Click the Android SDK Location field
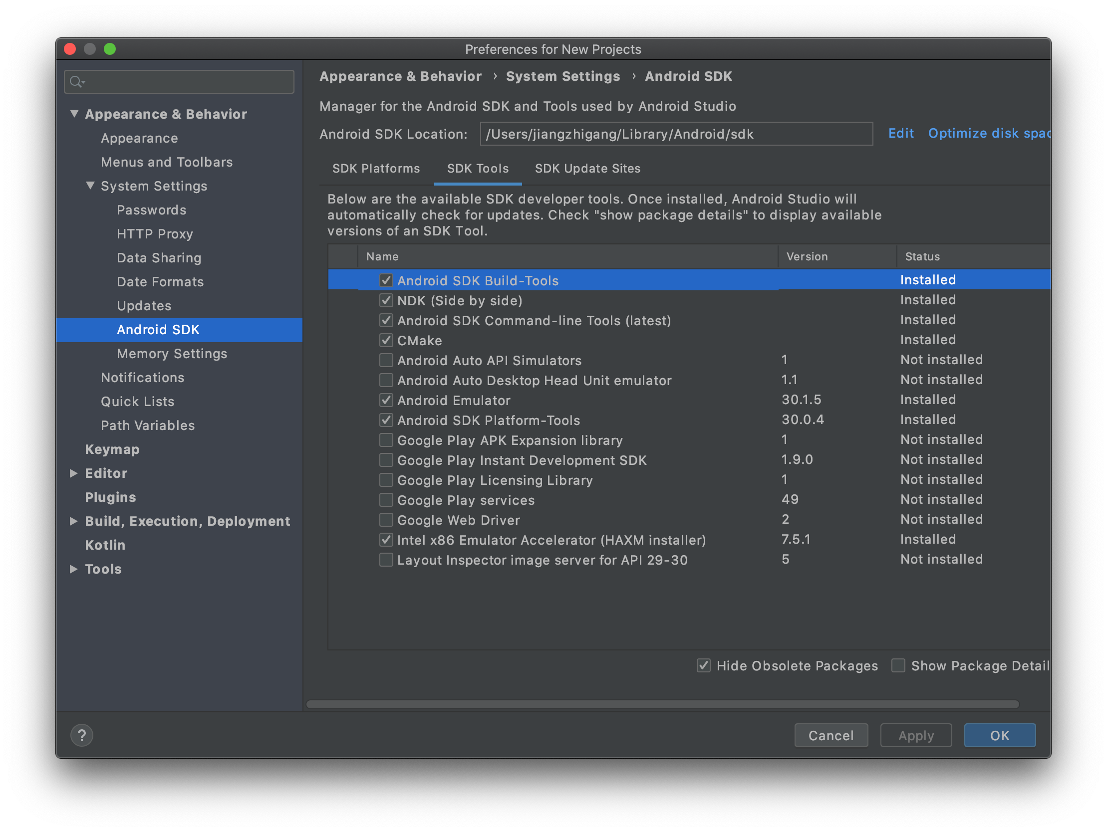 676,134
